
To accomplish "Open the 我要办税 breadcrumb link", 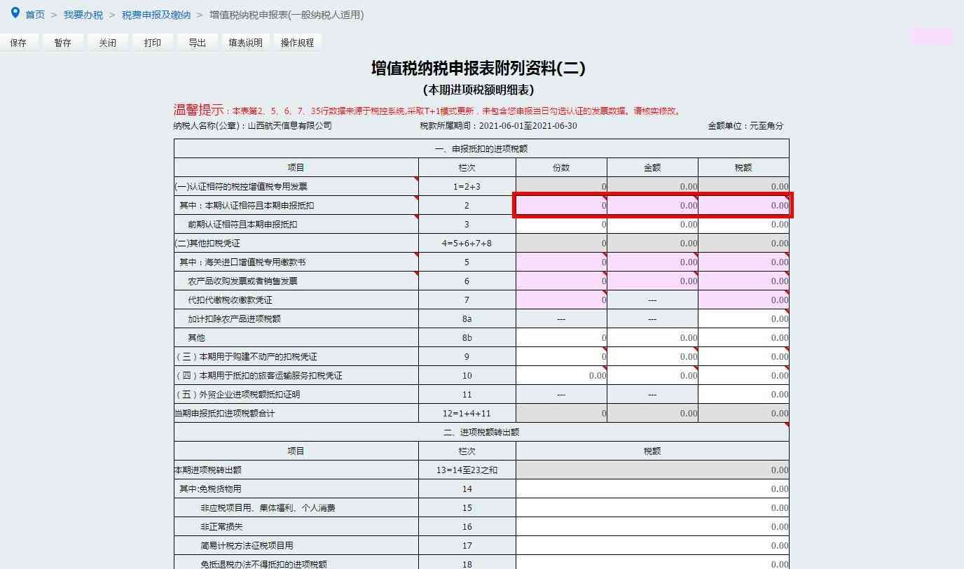I will point(83,15).
